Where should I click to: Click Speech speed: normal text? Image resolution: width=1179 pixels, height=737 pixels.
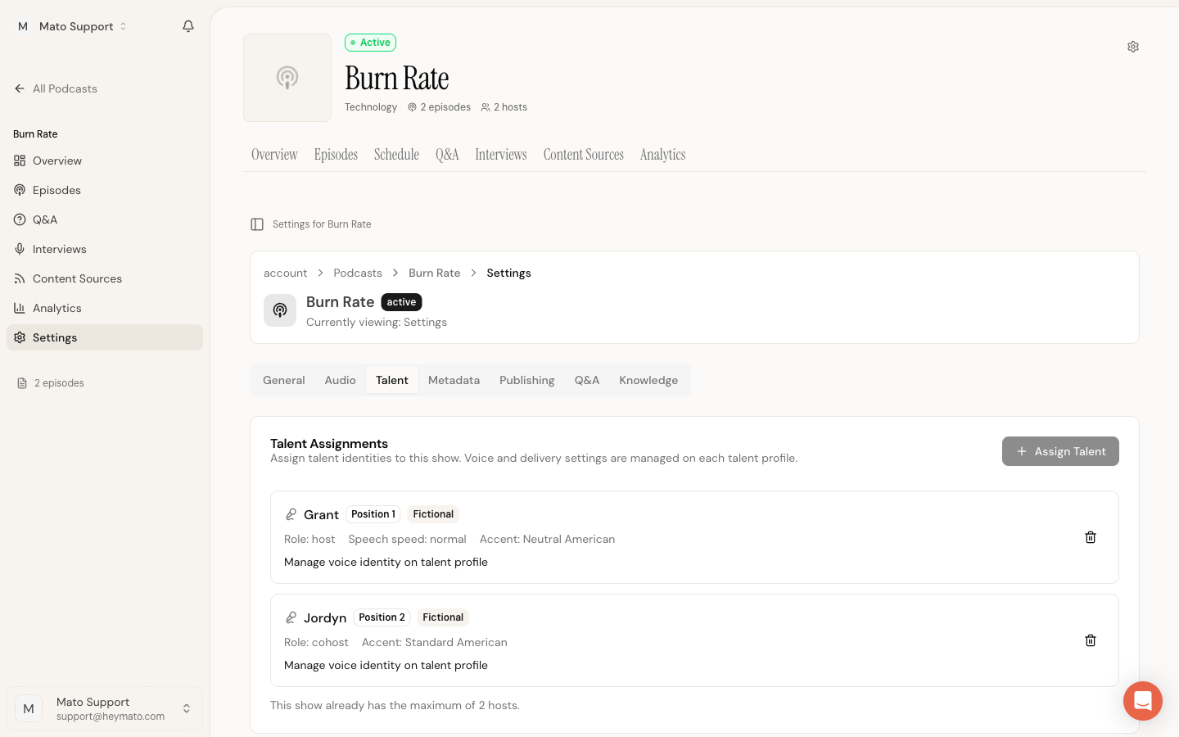pos(407,539)
